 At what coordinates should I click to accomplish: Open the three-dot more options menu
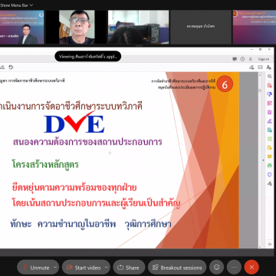234,268
